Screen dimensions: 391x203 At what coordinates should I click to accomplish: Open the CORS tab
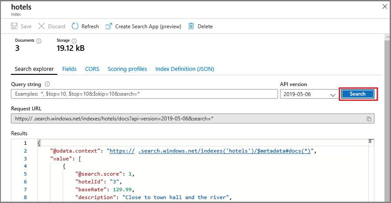click(x=92, y=69)
